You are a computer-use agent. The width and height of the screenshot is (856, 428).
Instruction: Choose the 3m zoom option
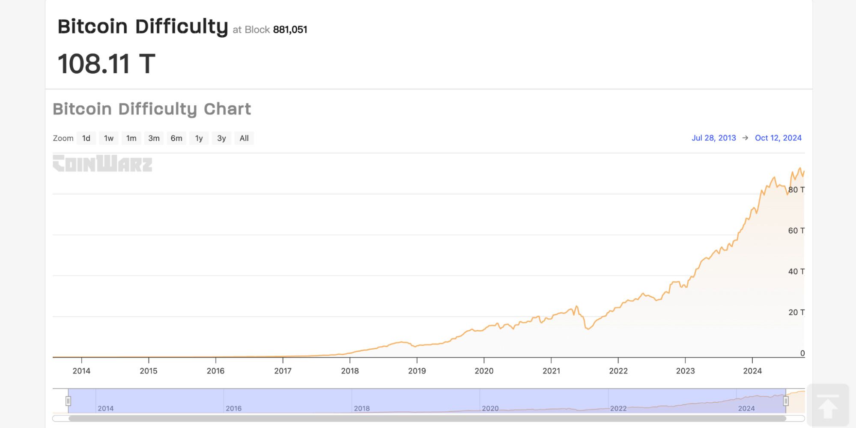tap(154, 138)
